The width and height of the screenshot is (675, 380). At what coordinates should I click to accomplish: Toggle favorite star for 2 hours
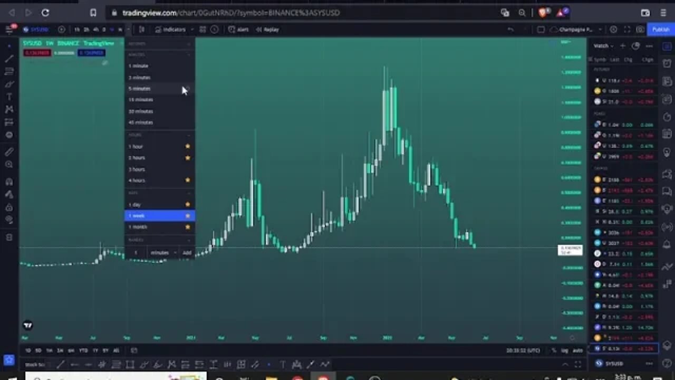188,158
